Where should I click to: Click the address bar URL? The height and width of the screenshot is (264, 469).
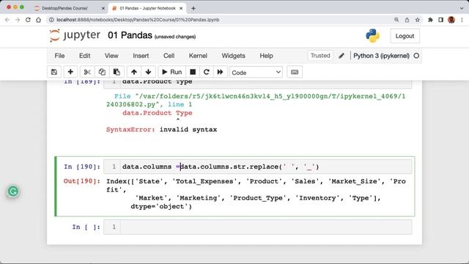[138, 20]
